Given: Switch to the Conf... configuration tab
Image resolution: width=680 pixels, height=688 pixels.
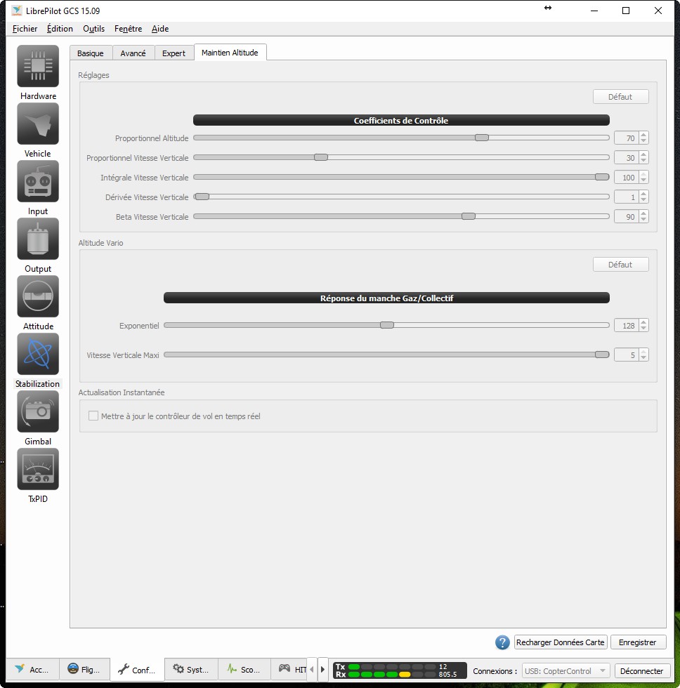Looking at the screenshot, I should pos(138,670).
